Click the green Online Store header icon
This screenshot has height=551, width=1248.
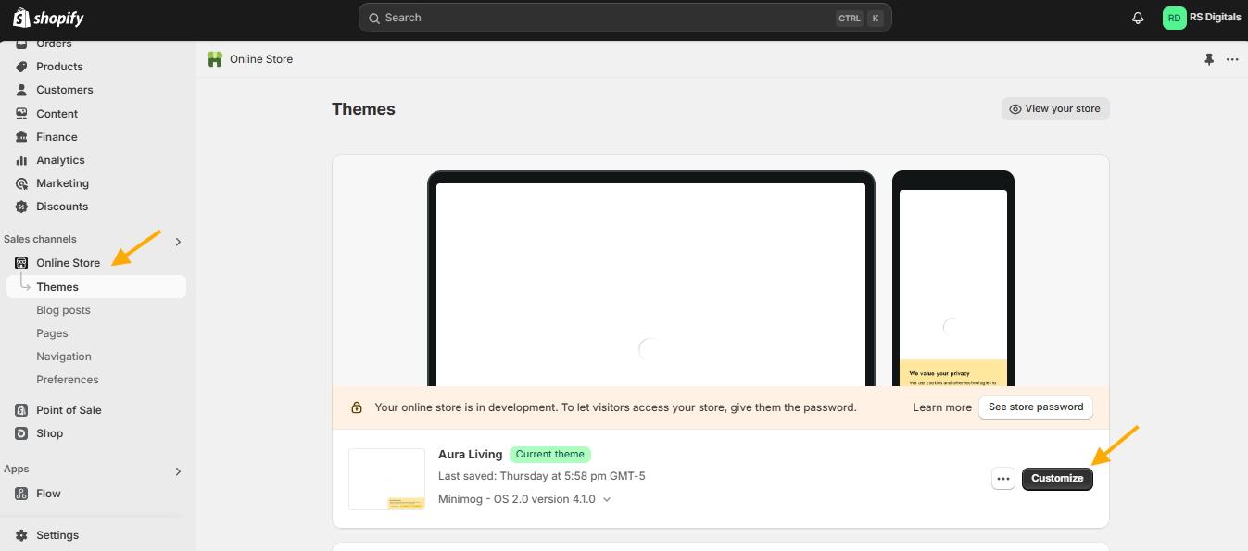[215, 59]
